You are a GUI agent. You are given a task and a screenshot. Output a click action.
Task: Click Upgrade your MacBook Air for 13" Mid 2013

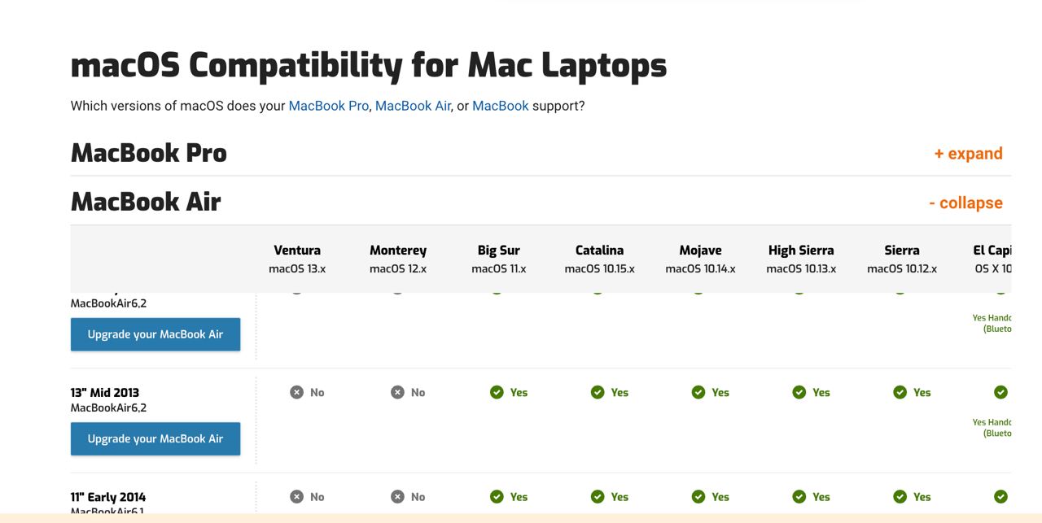pos(155,438)
